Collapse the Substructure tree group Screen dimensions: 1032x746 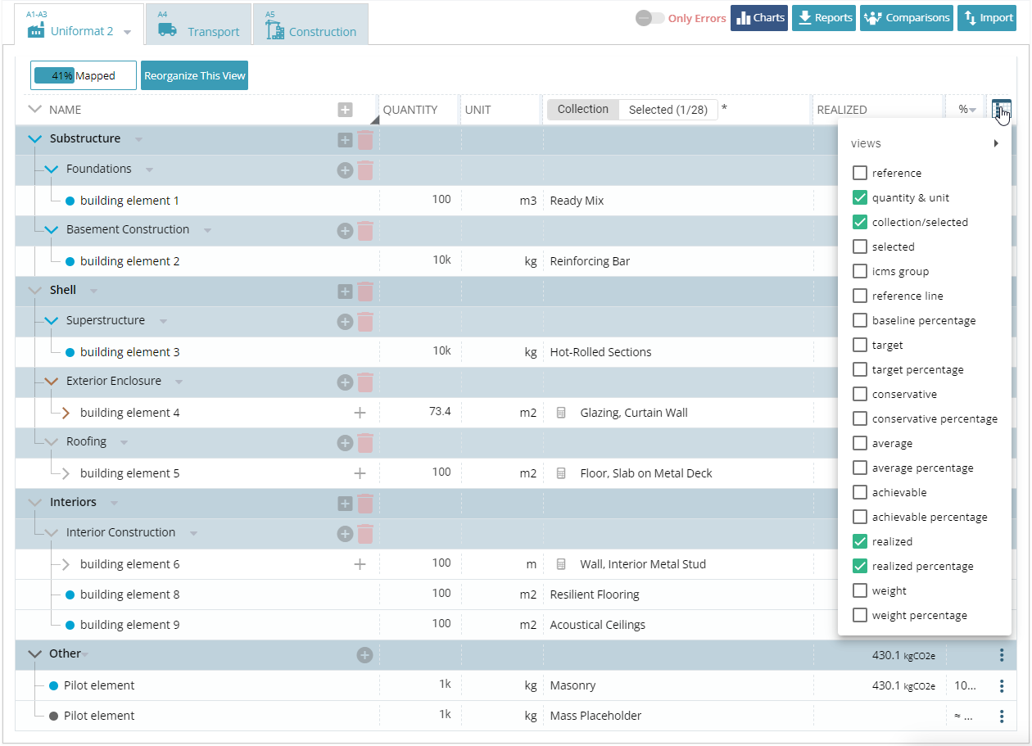tap(34, 139)
